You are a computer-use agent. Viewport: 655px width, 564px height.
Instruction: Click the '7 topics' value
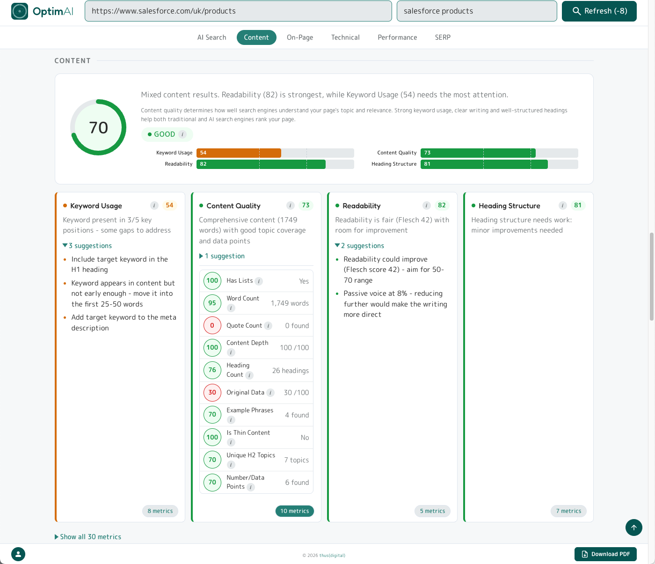(297, 460)
